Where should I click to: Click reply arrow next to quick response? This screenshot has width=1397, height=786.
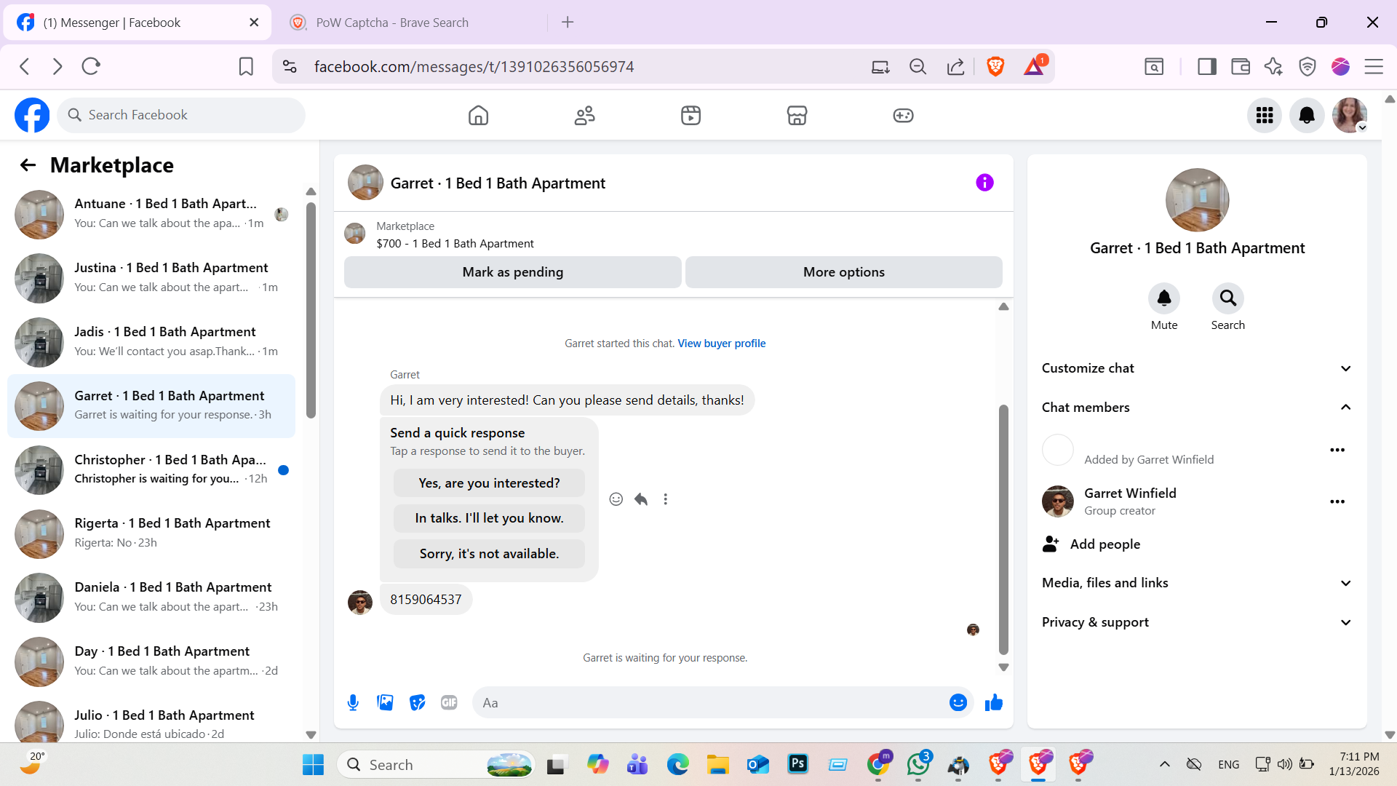pyautogui.click(x=640, y=499)
